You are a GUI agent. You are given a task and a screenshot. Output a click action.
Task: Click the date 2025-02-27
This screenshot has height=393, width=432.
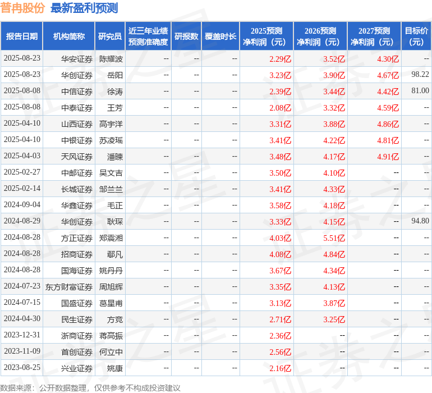(x=22, y=172)
